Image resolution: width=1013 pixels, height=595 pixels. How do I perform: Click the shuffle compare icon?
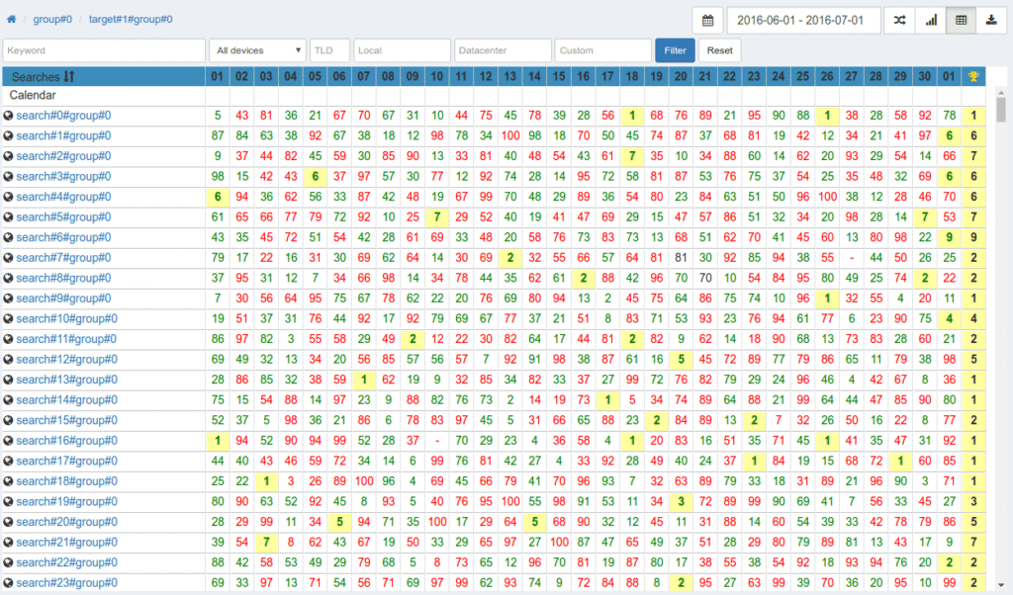click(x=899, y=20)
